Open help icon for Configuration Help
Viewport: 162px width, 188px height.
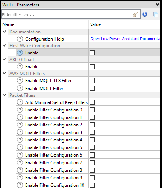point(20,39)
